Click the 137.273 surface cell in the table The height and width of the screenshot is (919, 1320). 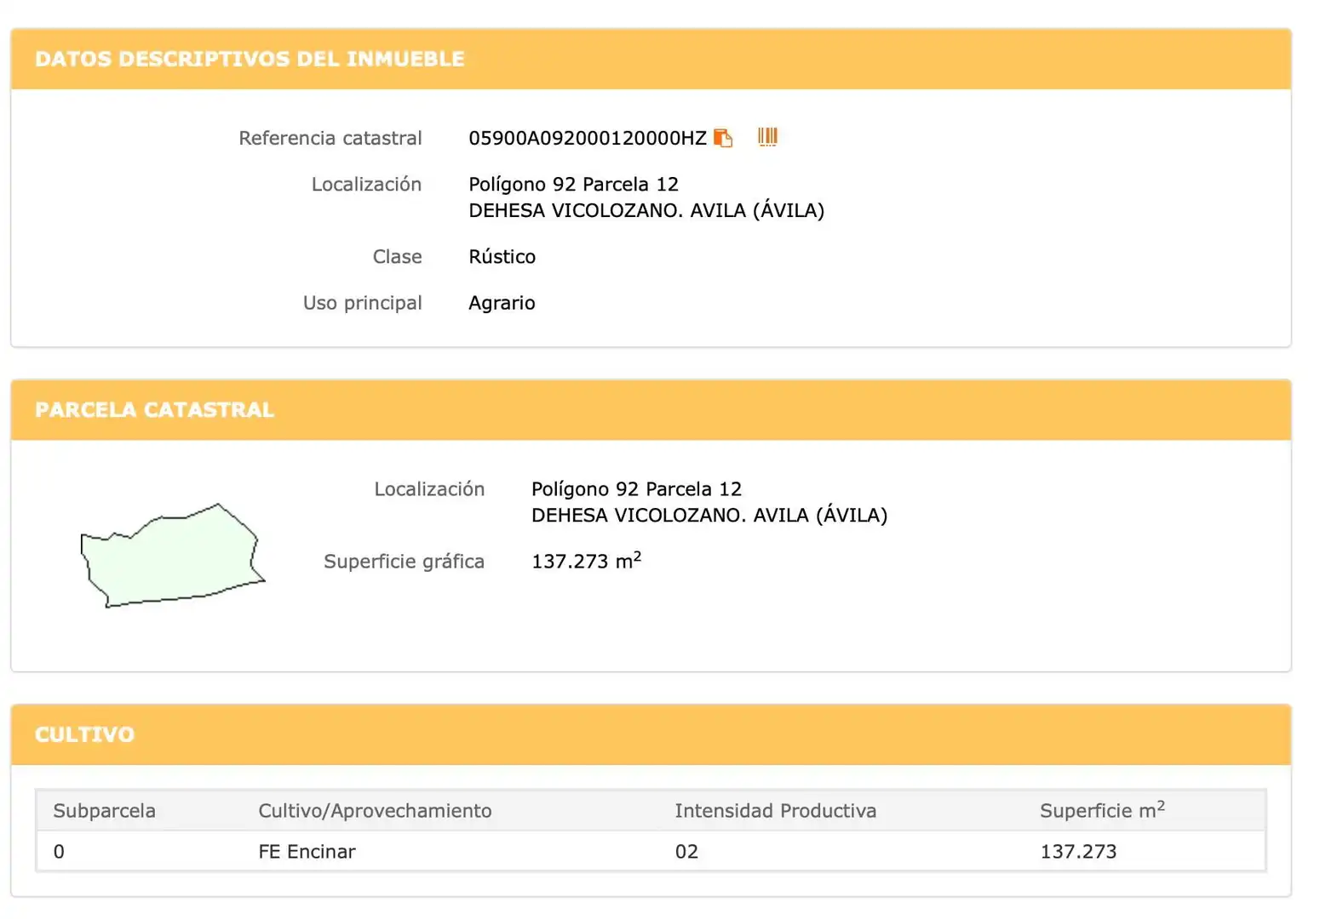[x=1078, y=852]
